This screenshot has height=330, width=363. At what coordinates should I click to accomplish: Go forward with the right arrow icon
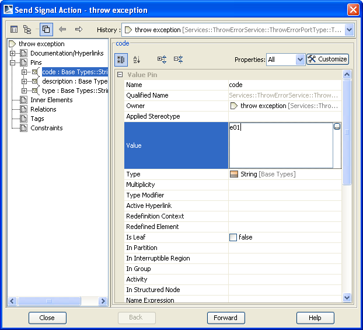79,29
